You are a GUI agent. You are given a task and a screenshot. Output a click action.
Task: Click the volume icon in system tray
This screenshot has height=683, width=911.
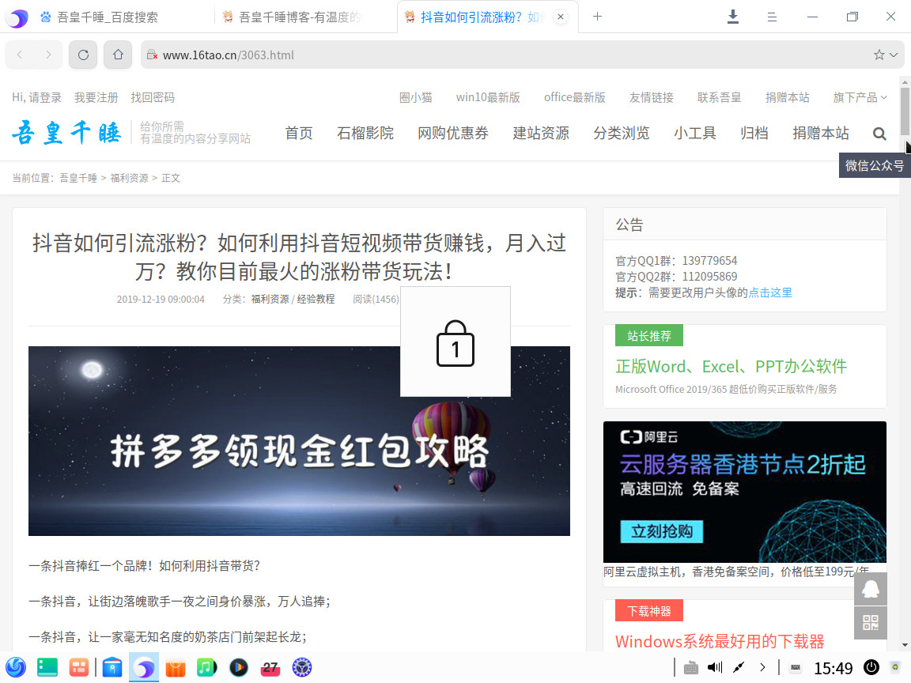(715, 668)
